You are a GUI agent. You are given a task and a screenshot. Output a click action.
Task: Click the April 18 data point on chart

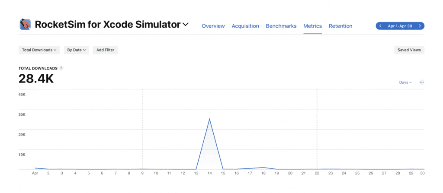(x=263, y=168)
